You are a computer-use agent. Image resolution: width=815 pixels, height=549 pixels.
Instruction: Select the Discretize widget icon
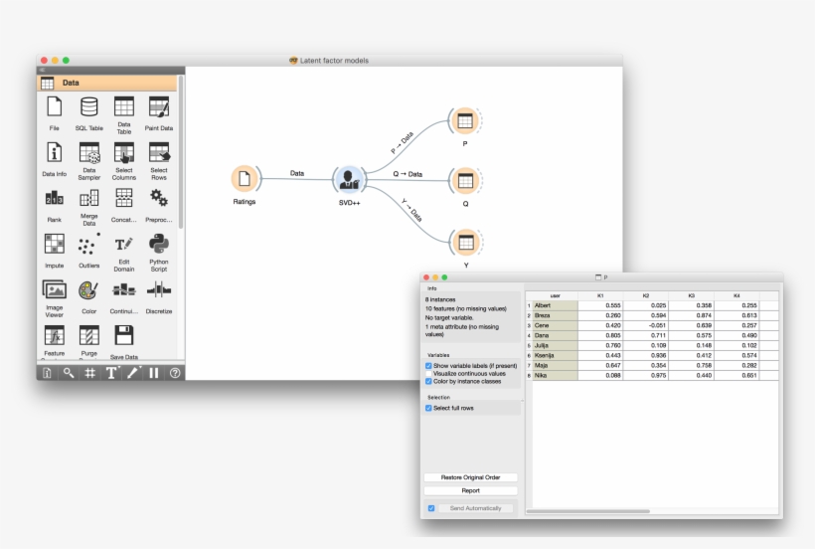(158, 290)
